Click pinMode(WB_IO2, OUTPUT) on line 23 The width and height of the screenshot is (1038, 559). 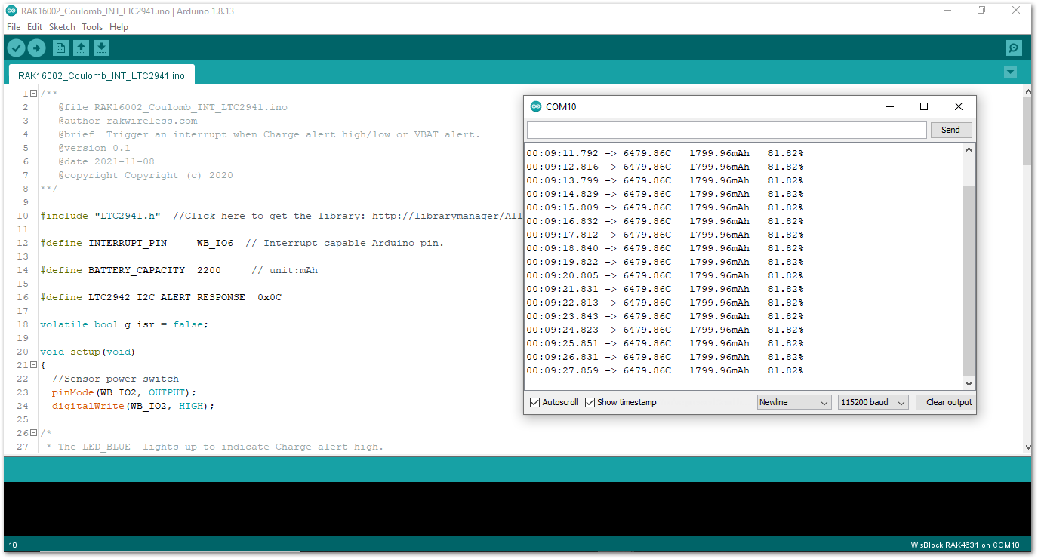(124, 392)
